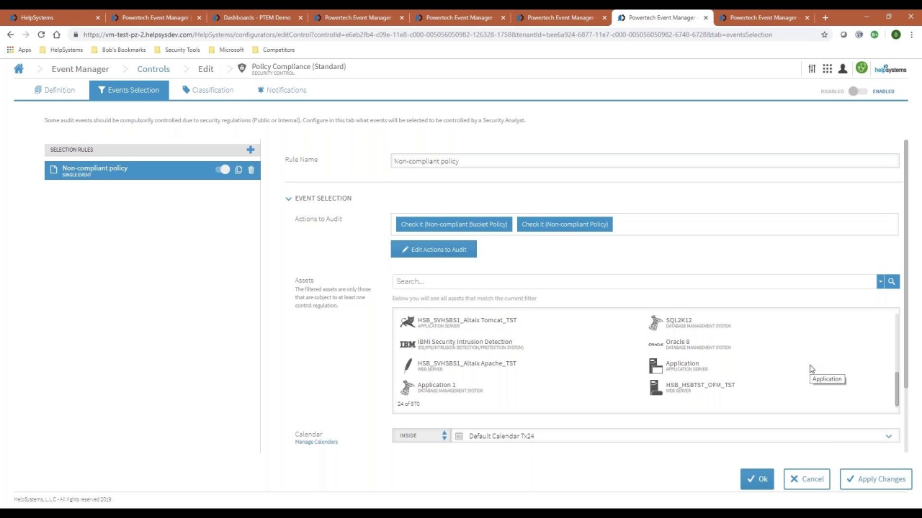Open the Manage Calendars link
This screenshot has width=922, height=518.
click(315, 441)
